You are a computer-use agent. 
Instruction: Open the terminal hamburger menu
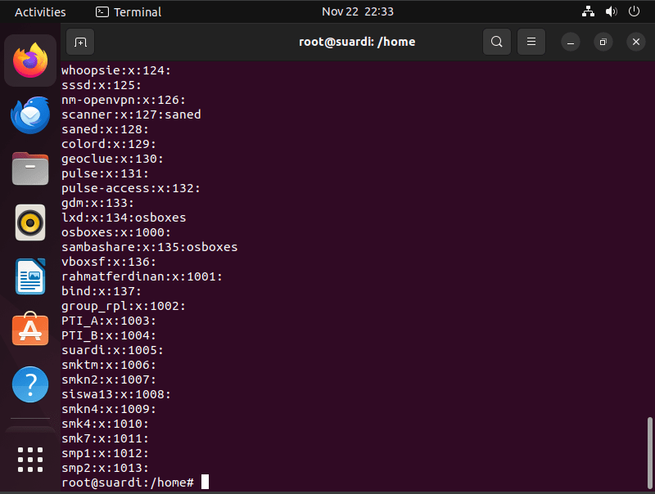pyautogui.click(x=531, y=42)
